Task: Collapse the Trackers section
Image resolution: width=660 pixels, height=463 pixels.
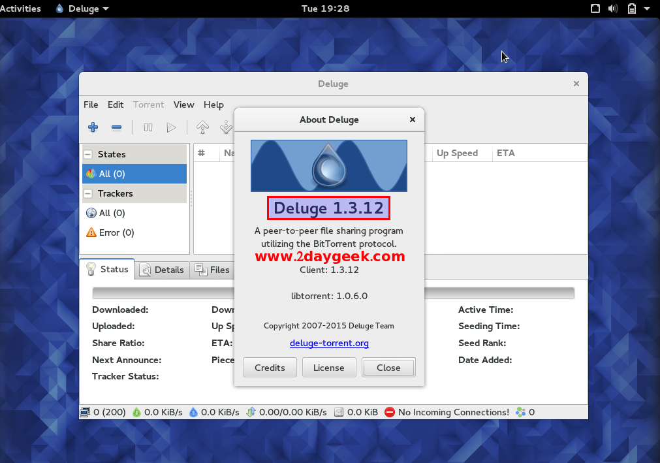Action: click(88, 193)
